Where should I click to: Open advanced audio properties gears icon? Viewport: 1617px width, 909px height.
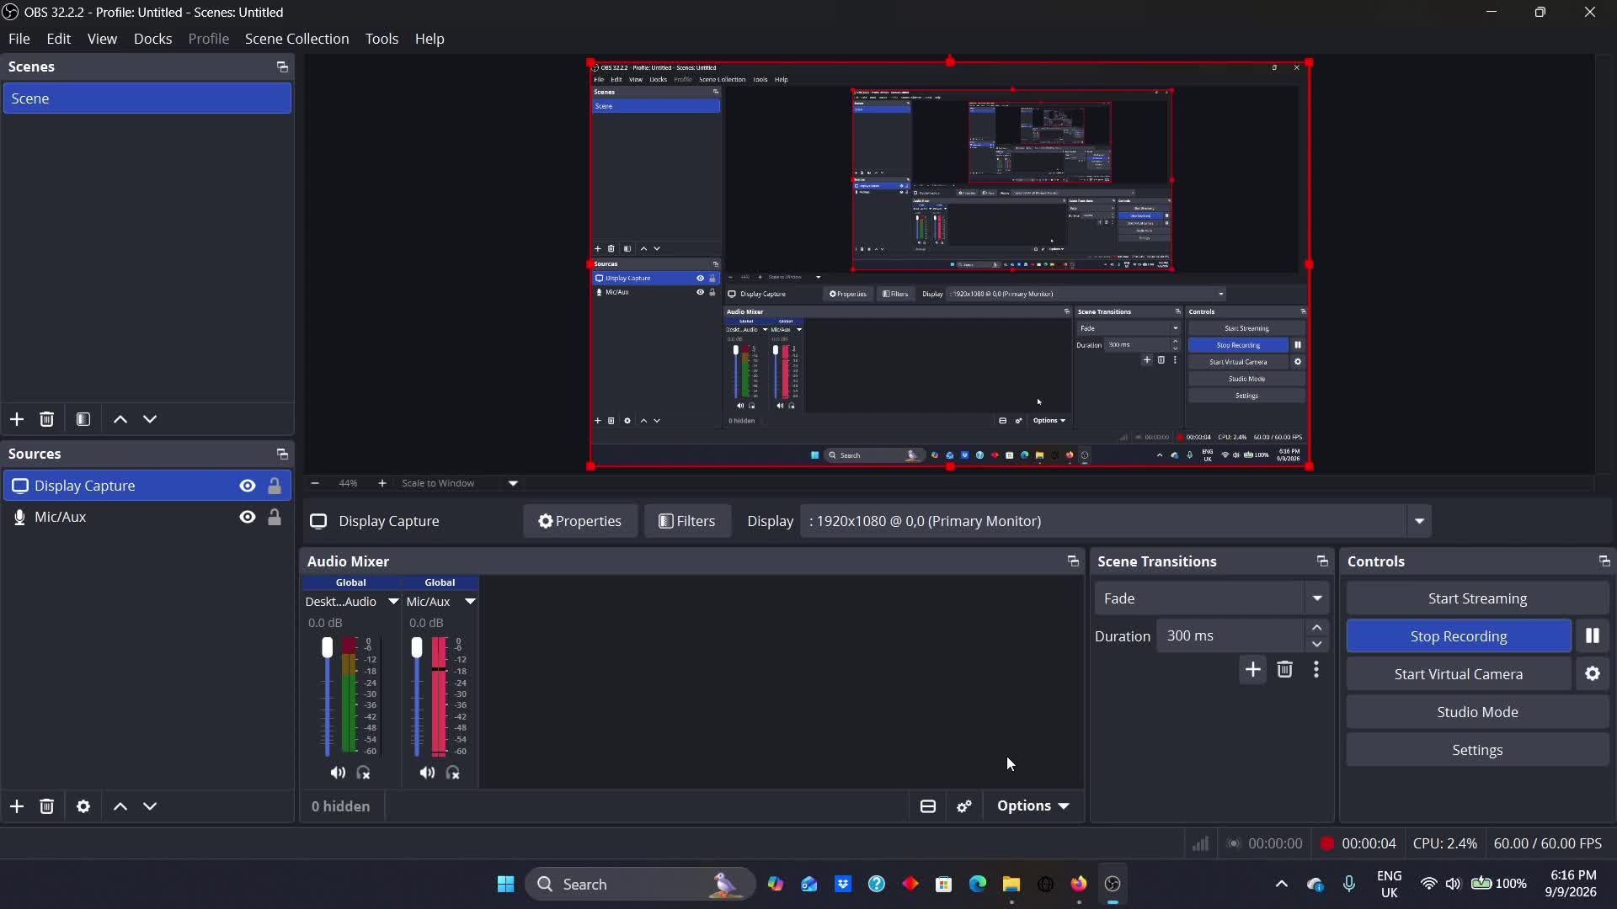point(964,806)
